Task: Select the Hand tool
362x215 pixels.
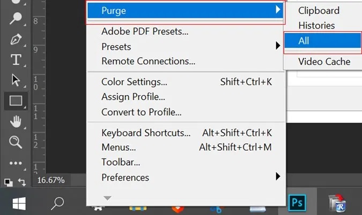Action: tap(16, 121)
